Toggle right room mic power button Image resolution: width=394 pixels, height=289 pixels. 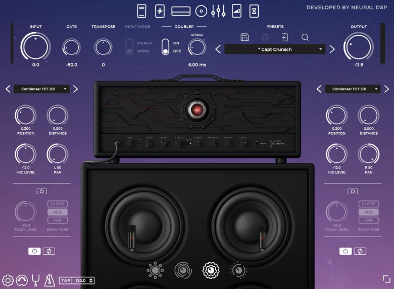tap(353, 191)
